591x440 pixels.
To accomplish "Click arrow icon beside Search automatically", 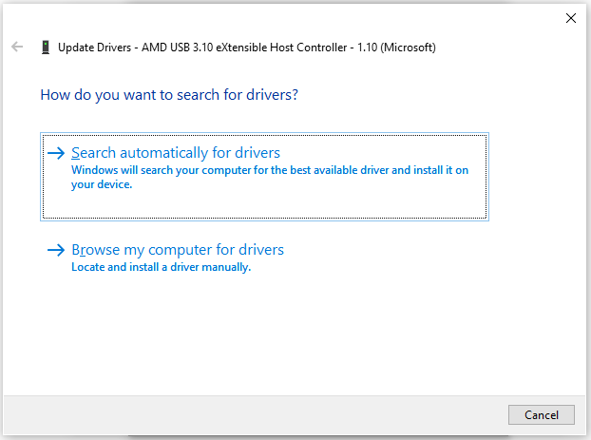I will [x=56, y=153].
